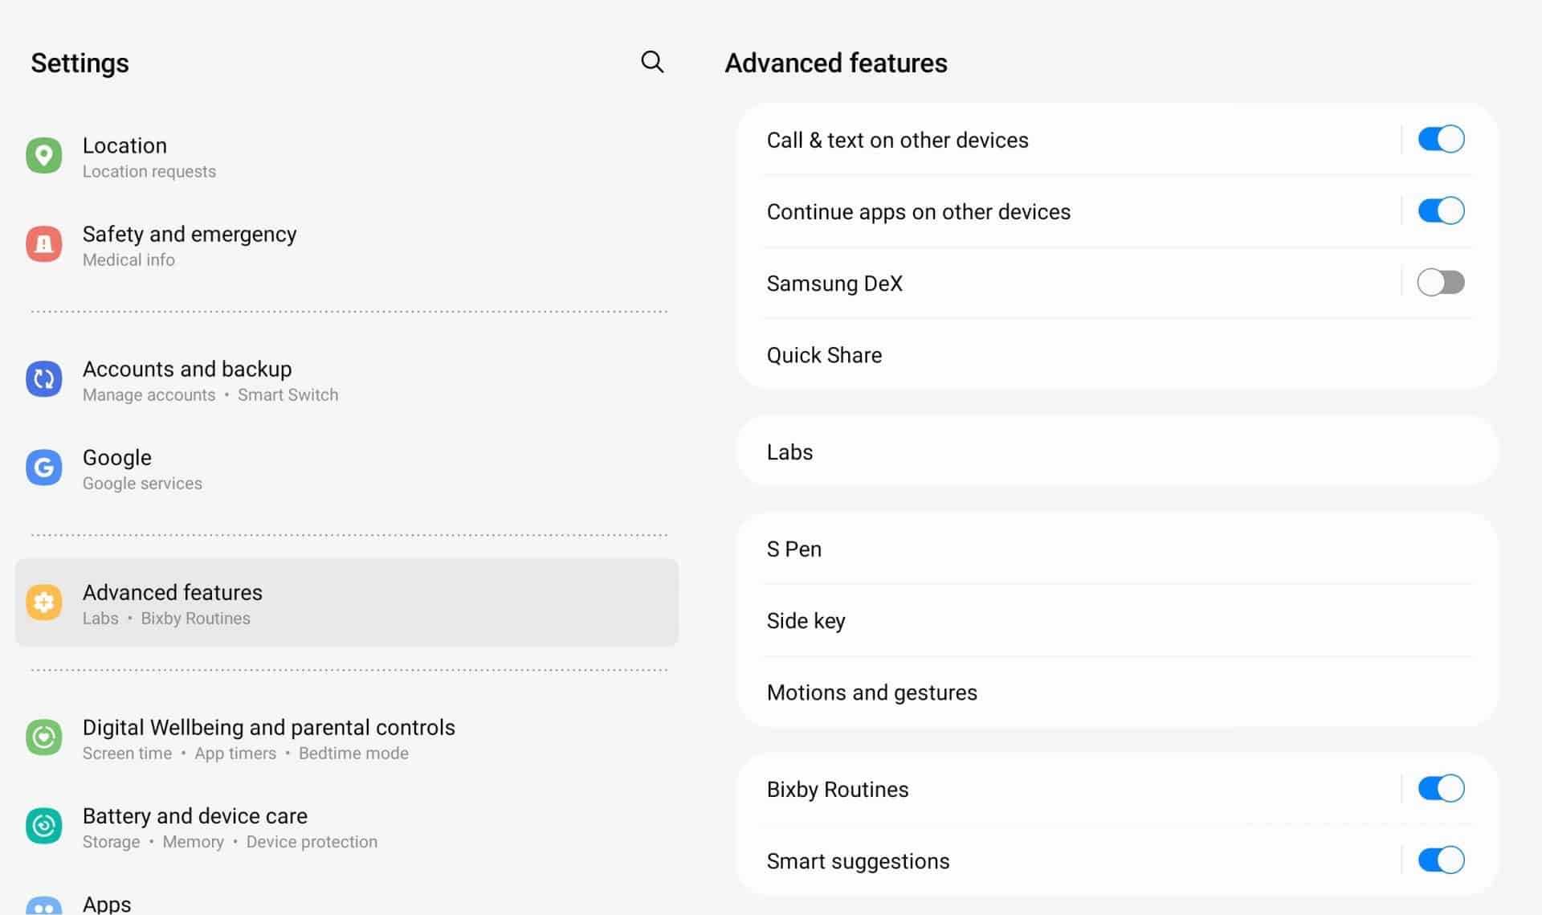This screenshot has height=915, width=1542.
Task: Click the Battery and device care icon
Action: (44, 825)
